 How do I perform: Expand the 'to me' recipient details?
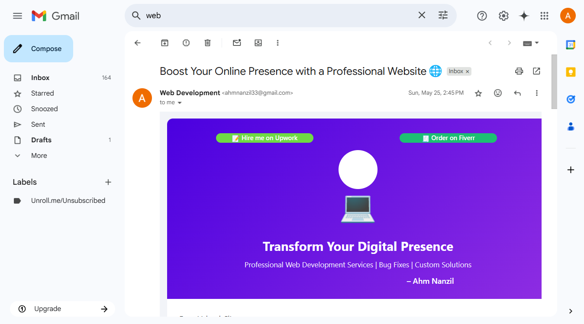tap(180, 103)
